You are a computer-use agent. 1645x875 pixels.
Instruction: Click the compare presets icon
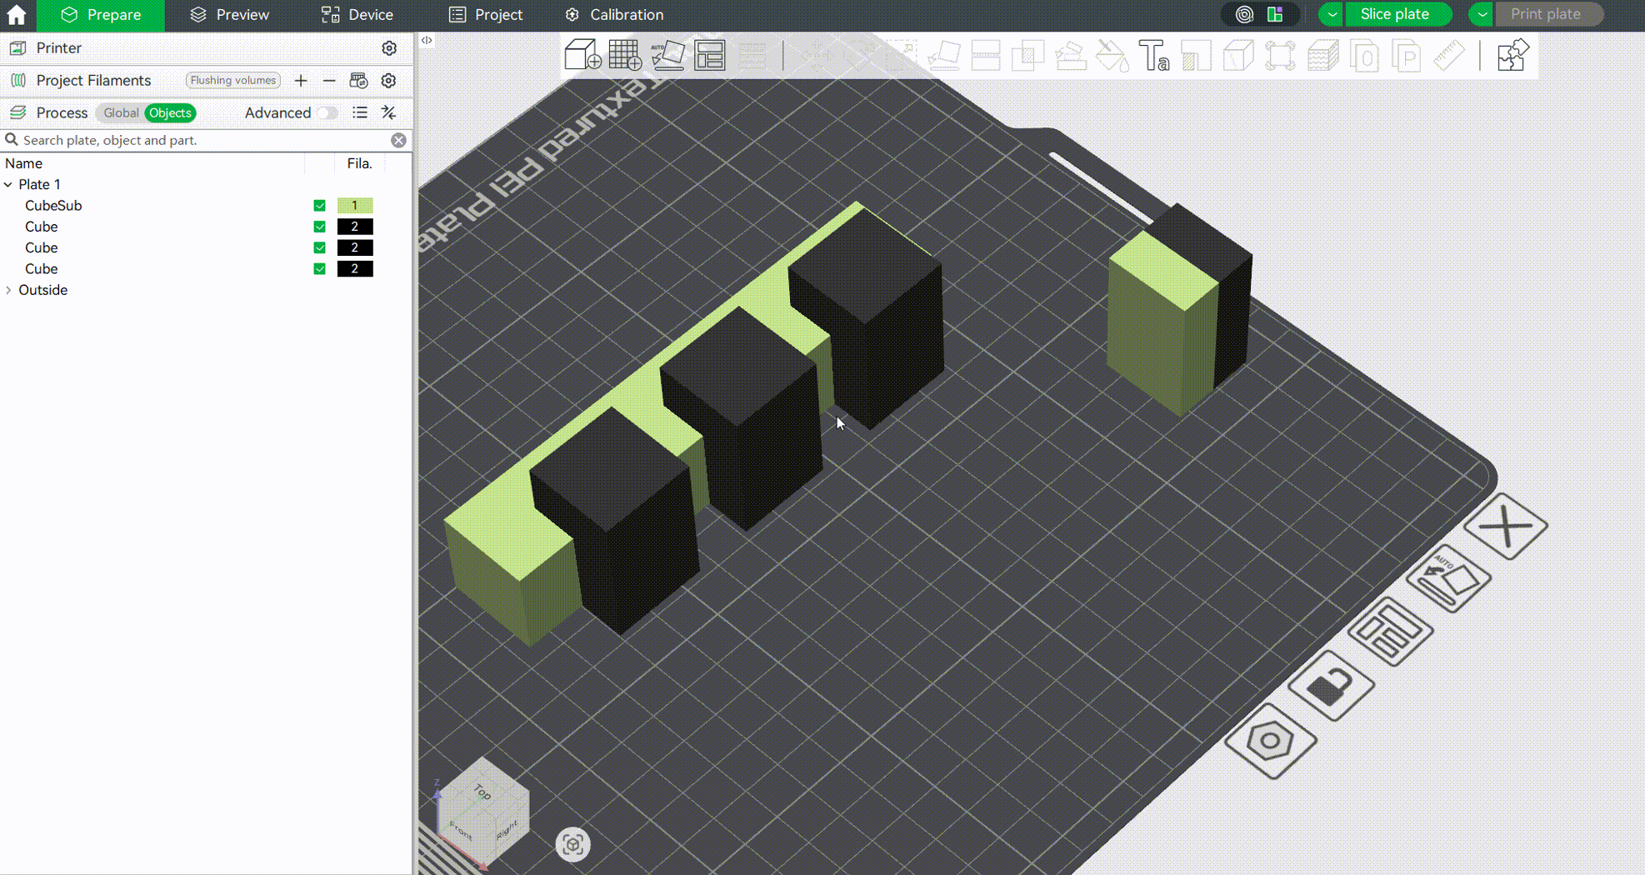click(x=388, y=112)
